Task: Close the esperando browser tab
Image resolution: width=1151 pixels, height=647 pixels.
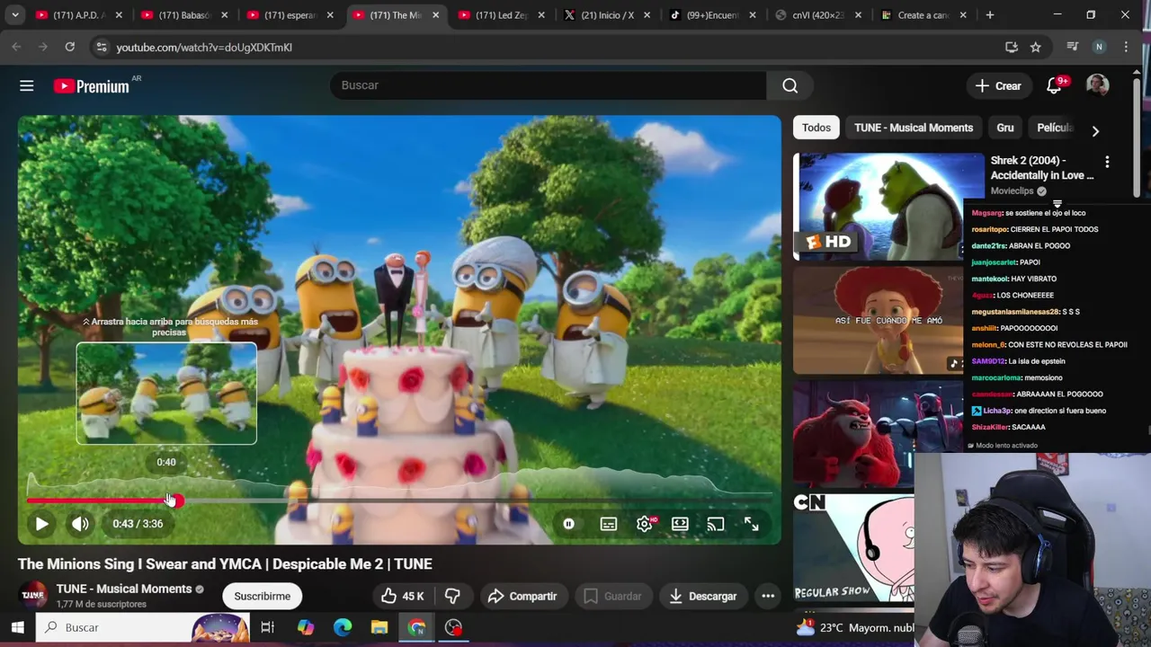Action: click(x=330, y=15)
